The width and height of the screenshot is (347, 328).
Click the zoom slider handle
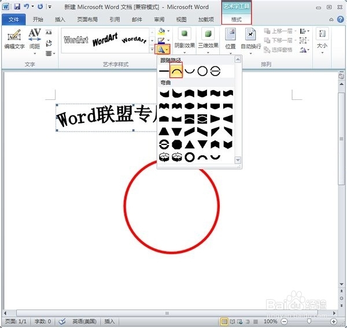point(309,322)
